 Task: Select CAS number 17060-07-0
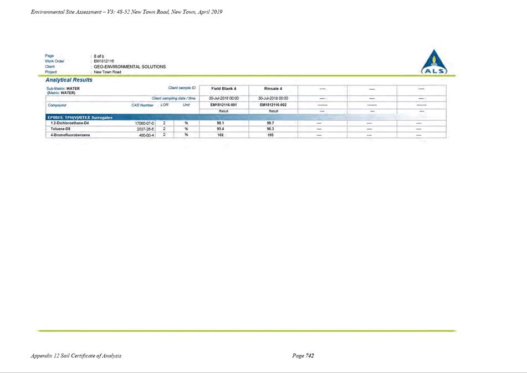145,124
